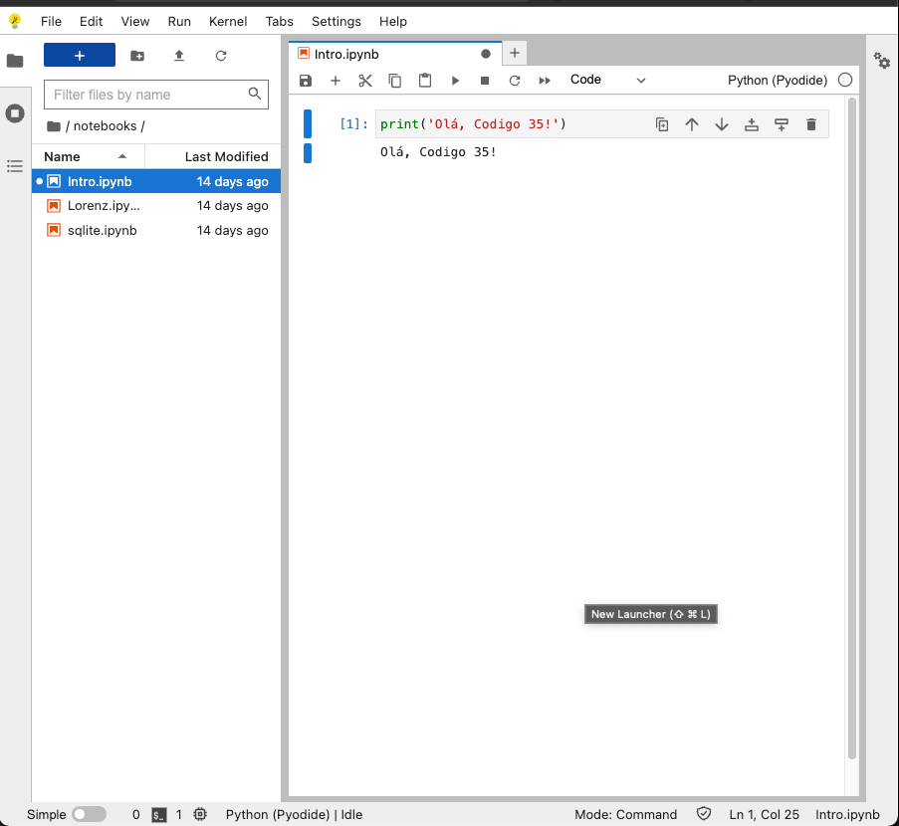Refresh the file browser list
This screenshot has width=899, height=826.
[221, 56]
